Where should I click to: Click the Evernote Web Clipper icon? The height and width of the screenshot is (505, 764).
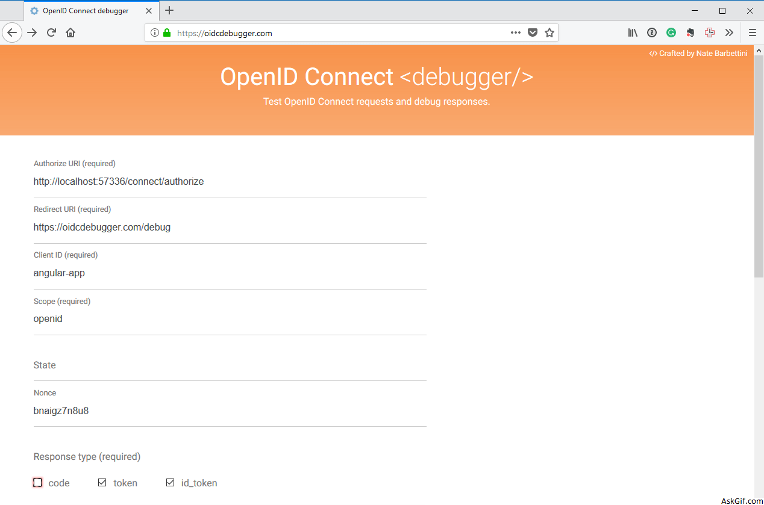tap(690, 33)
